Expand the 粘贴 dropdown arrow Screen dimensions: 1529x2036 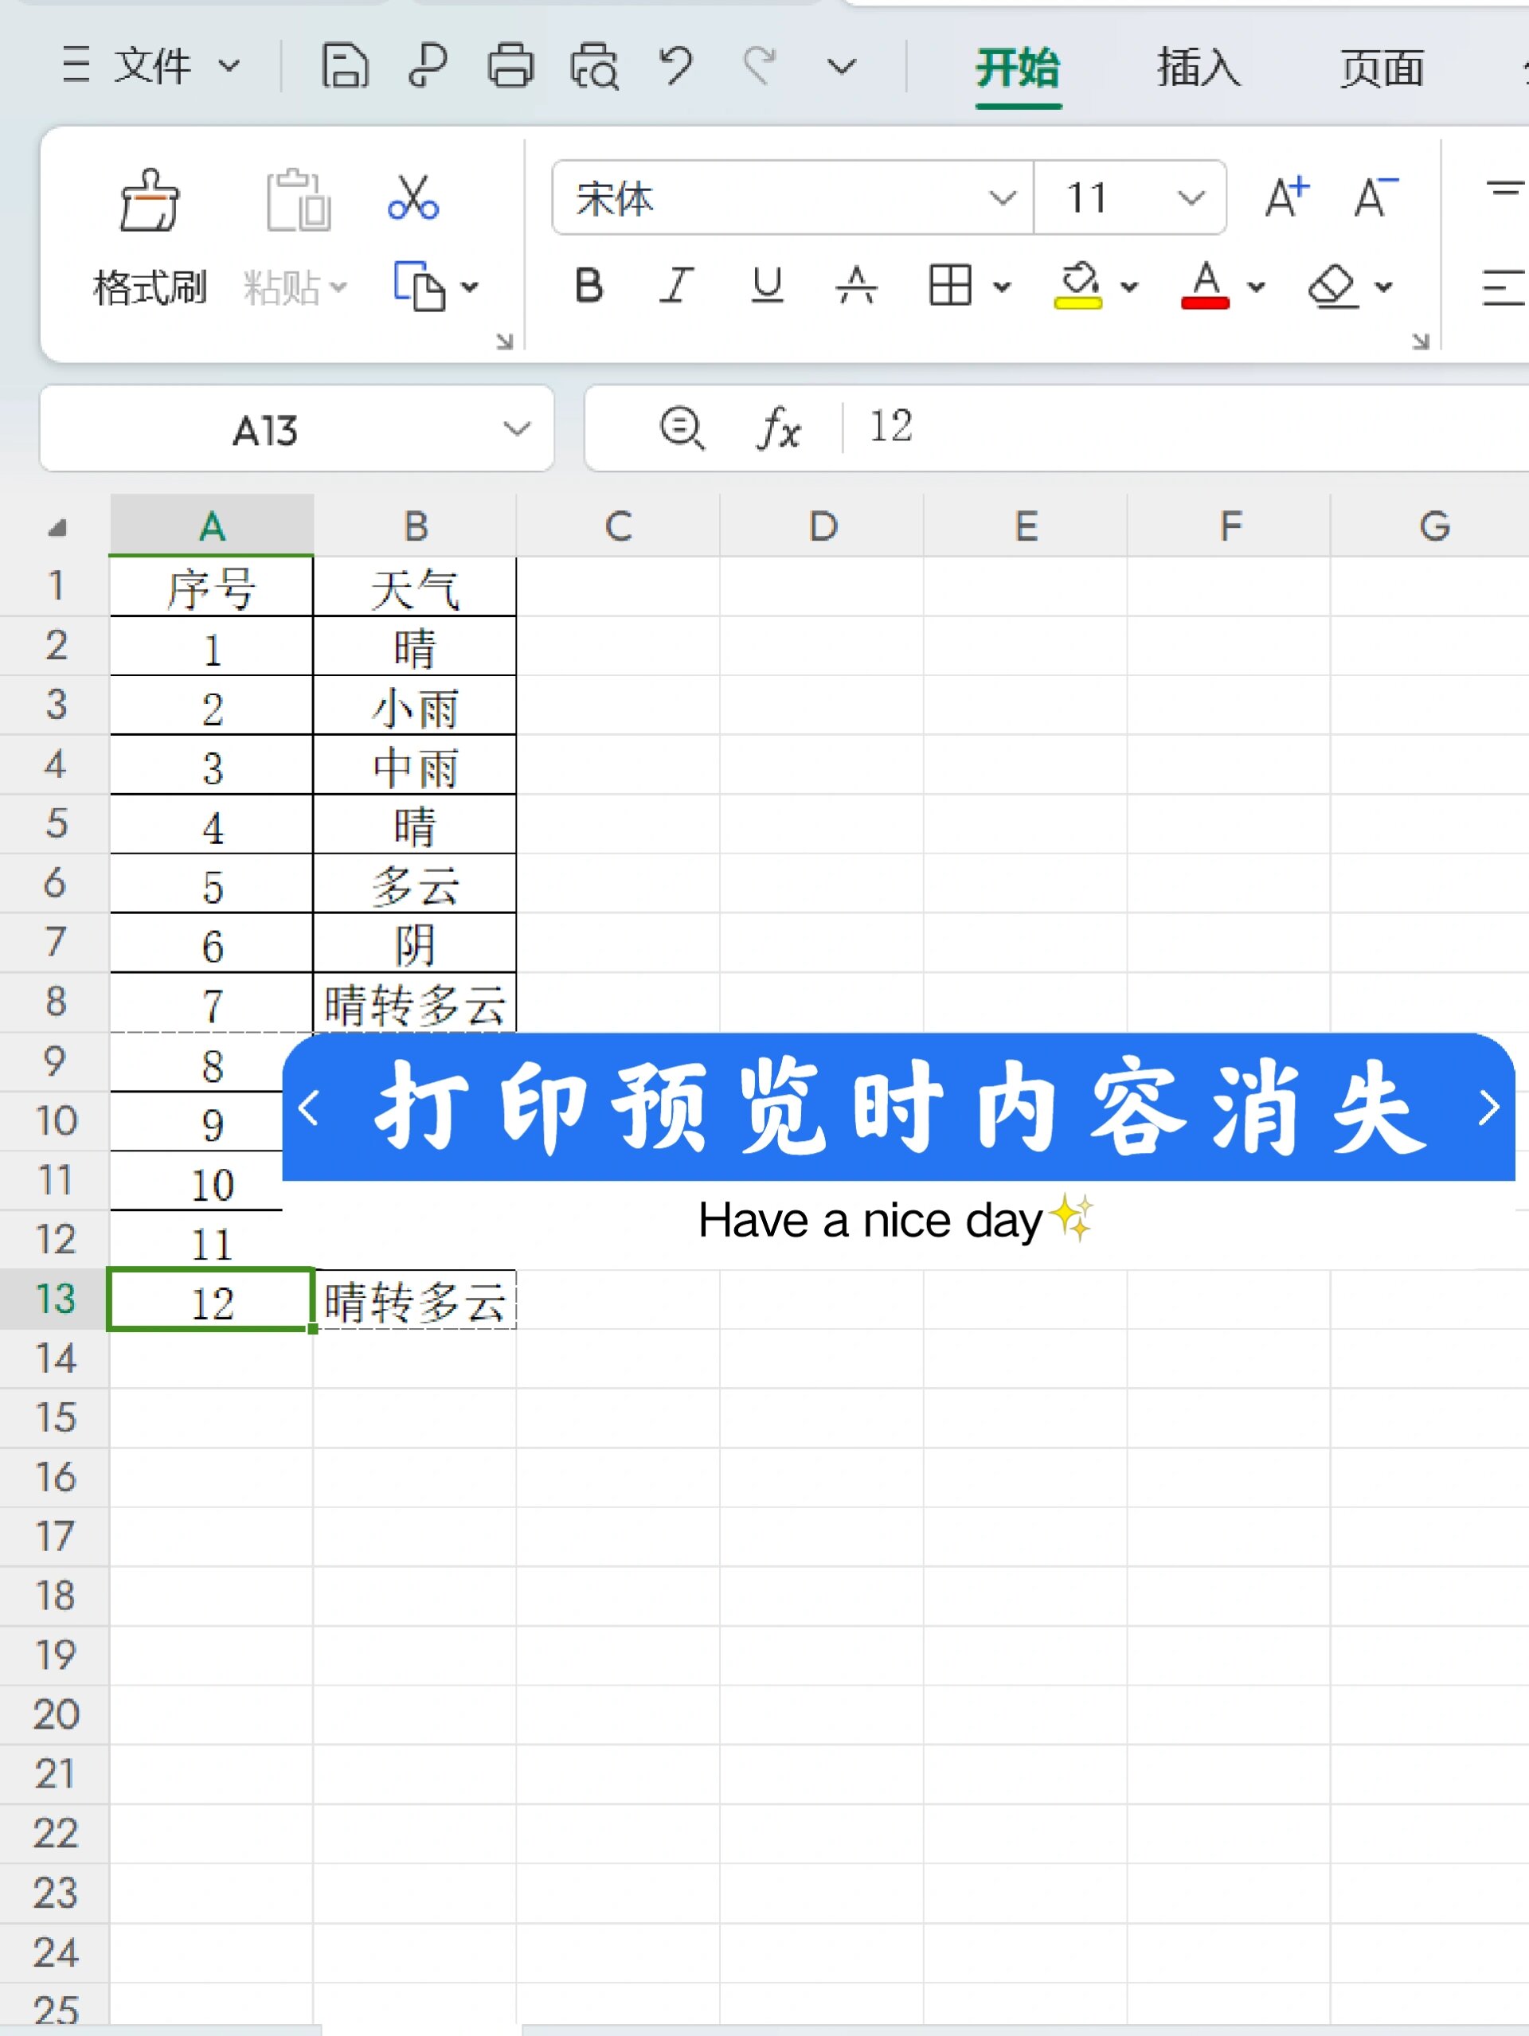coord(338,287)
